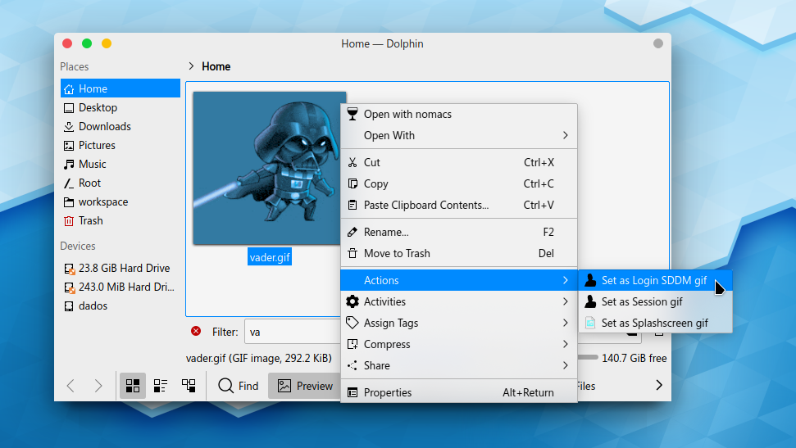
Task: Choose Paste Clipboard Contents
Action: 459,205
